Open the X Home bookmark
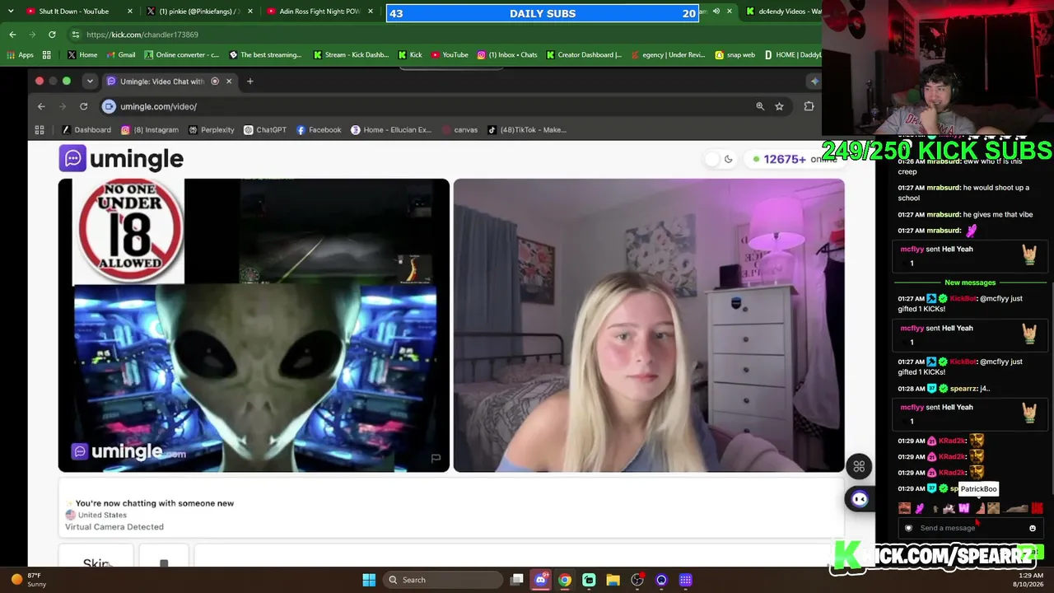The width and height of the screenshot is (1054, 593). (x=82, y=55)
